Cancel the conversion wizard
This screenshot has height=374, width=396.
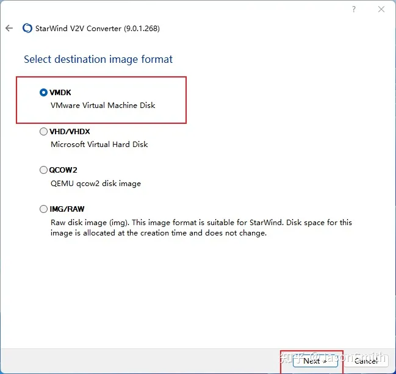[365, 361]
